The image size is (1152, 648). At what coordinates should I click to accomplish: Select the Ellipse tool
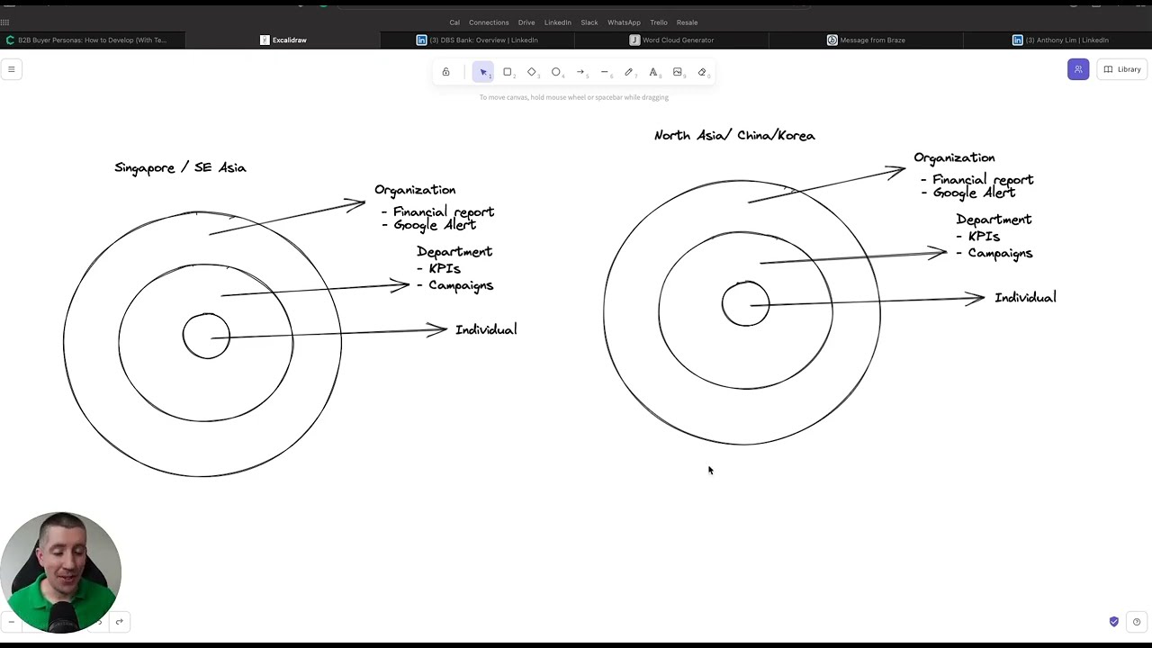click(556, 72)
